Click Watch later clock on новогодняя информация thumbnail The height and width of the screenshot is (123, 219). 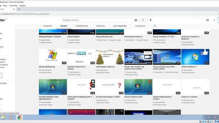pos(93,81)
